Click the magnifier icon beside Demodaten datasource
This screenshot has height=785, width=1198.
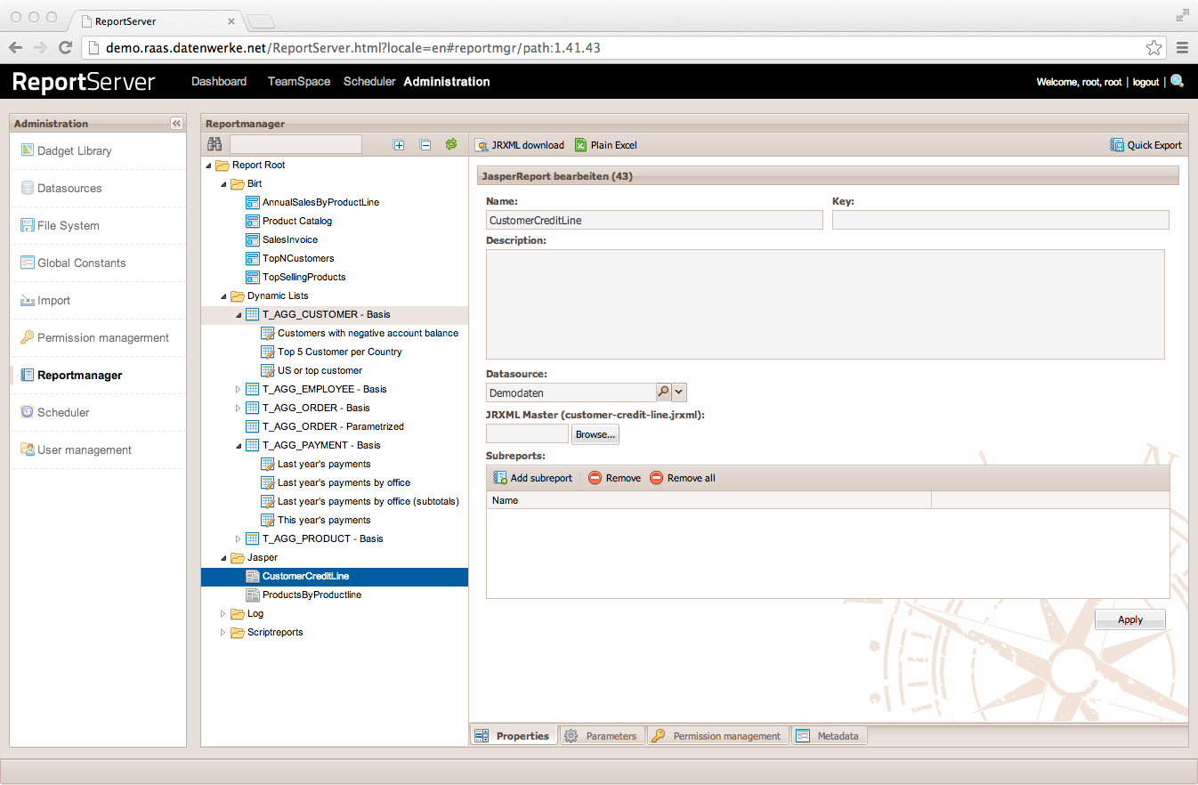663,392
